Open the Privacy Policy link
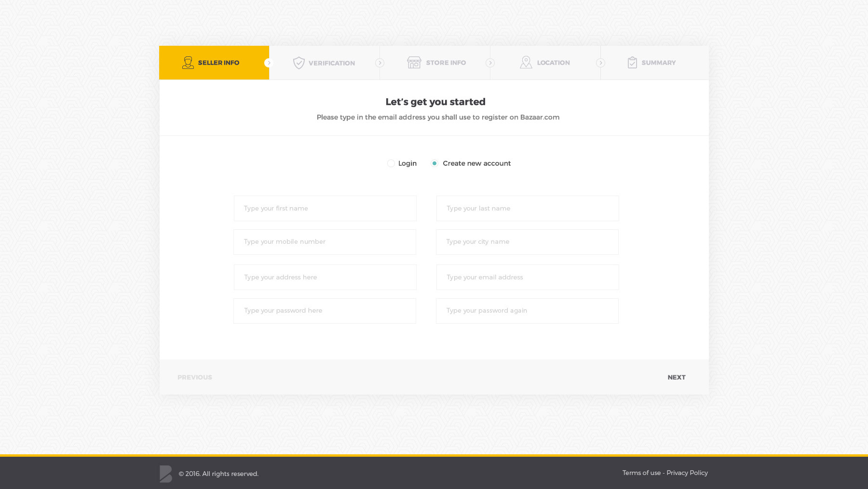Screen dimensions: 868x489 pyautogui.click(x=687, y=473)
